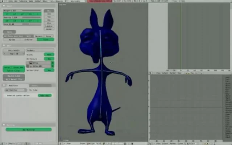
Task: Set weight preset to 1/2
Action: pos(22,14)
